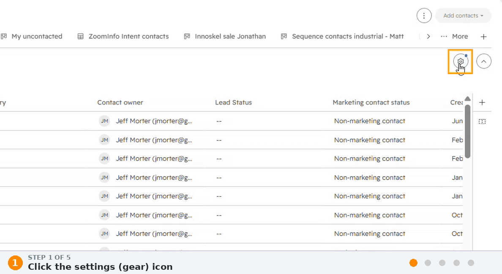The height and width of the screenshot is (274, 502).
Task: Click Non-marketing contact in the Jun row
Action: 369,121
